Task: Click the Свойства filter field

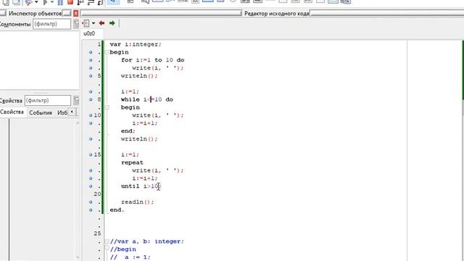Action: (x=48, y=101)
